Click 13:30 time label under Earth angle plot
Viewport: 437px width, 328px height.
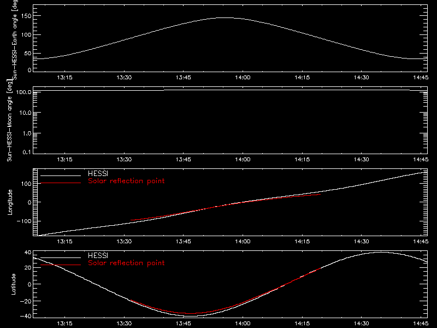coord(124,77)
